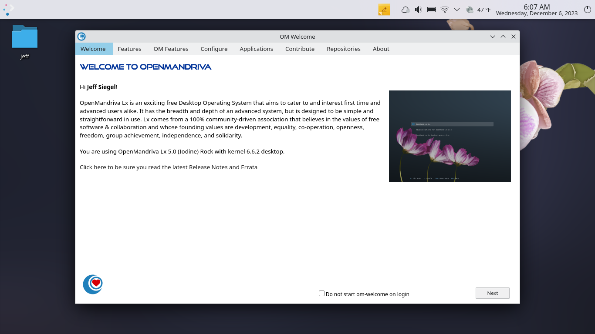Close the OM Welcome window
Image resolution: width=595 pixels, height=334 pixels.
(514, 37)
